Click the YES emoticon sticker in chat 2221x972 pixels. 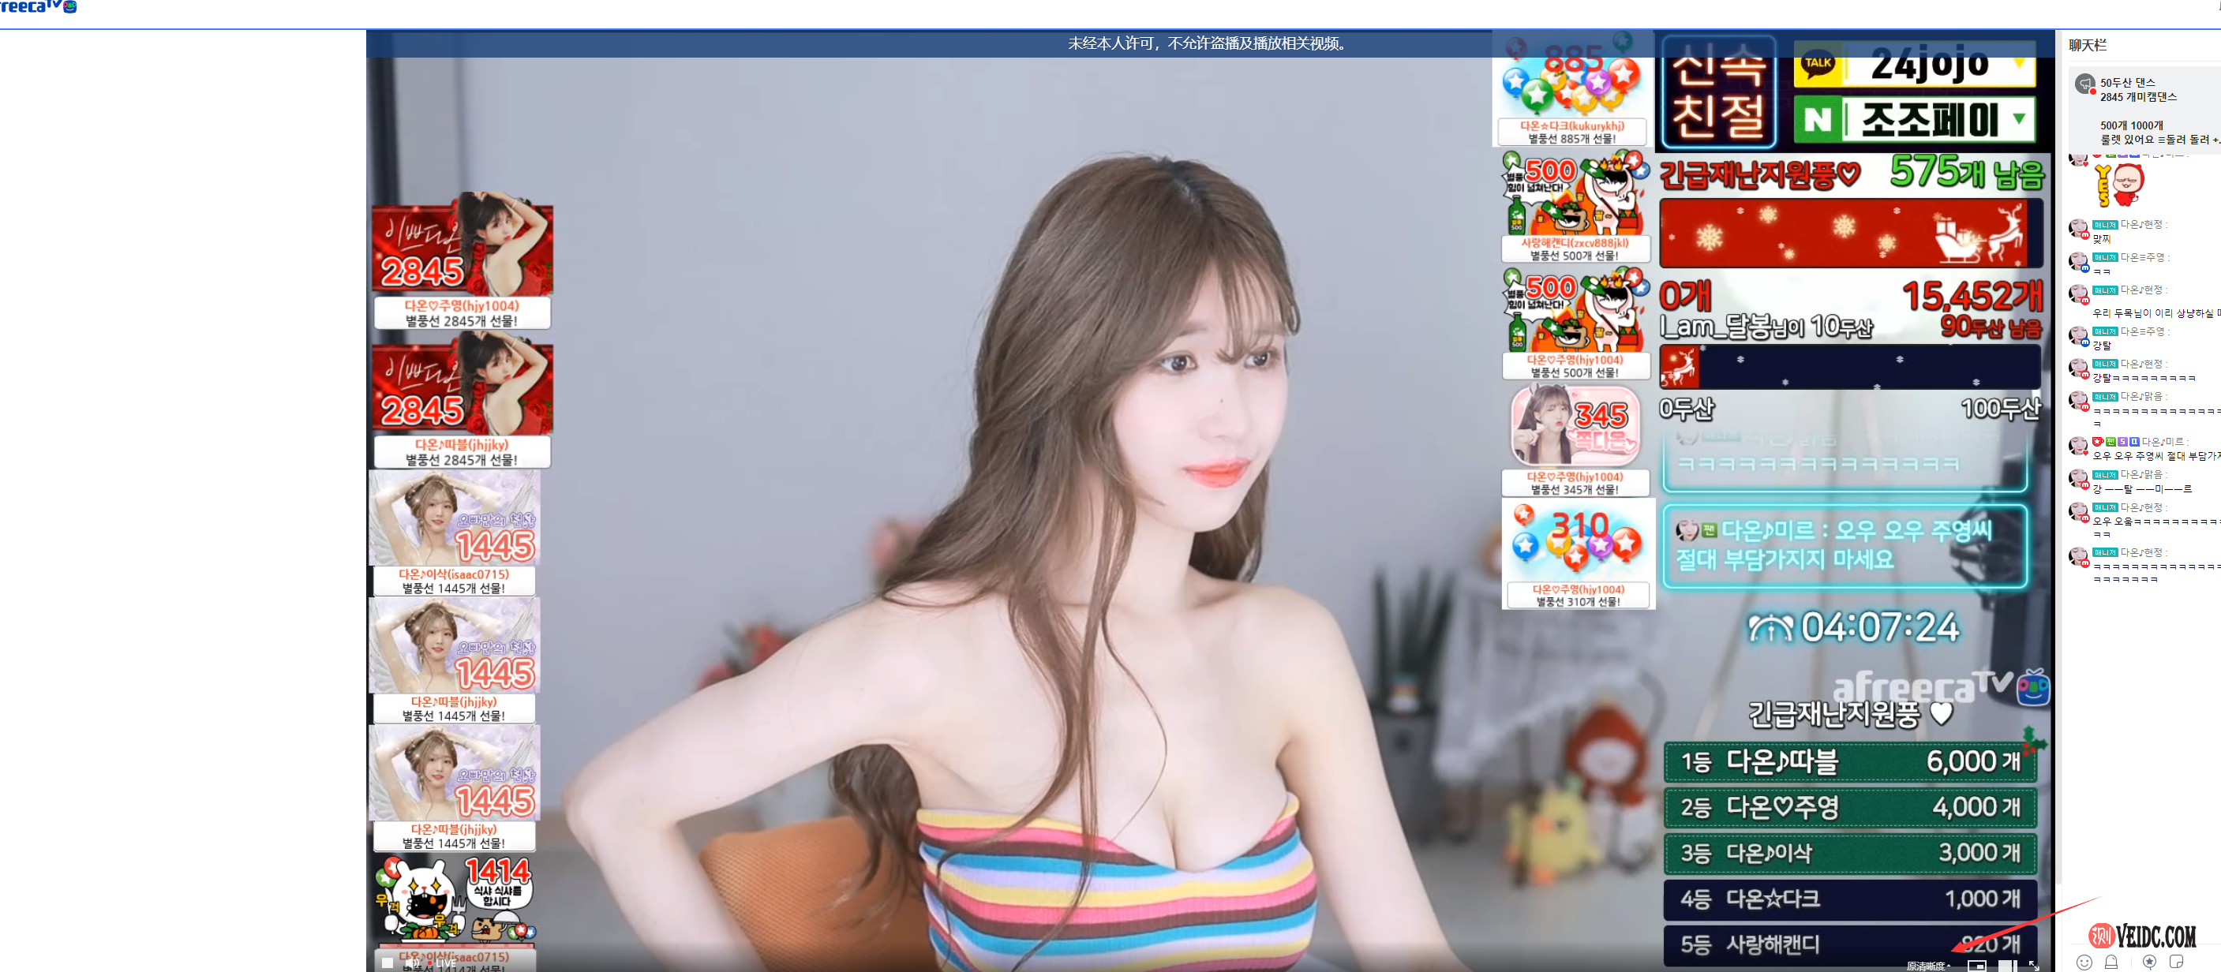(x=2118, y=185)
